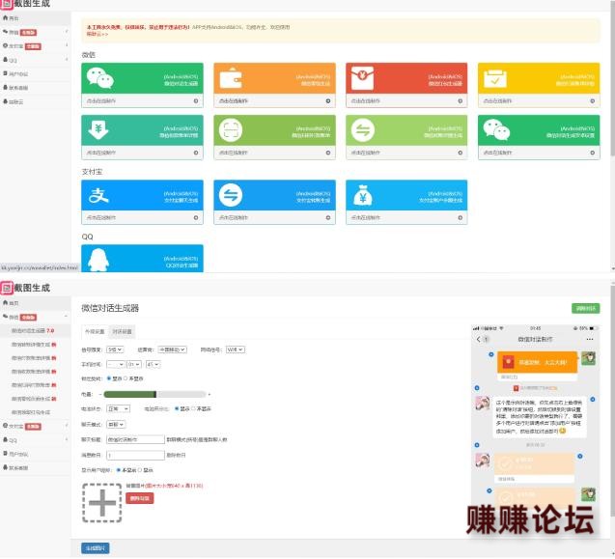Click blue marker beside the orange red-packet message
This screenshot has height=559, width=615.
click(491, 354)
